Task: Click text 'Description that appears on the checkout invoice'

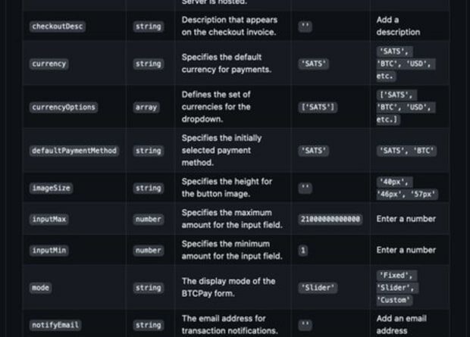Action: (x=229, y=26)
